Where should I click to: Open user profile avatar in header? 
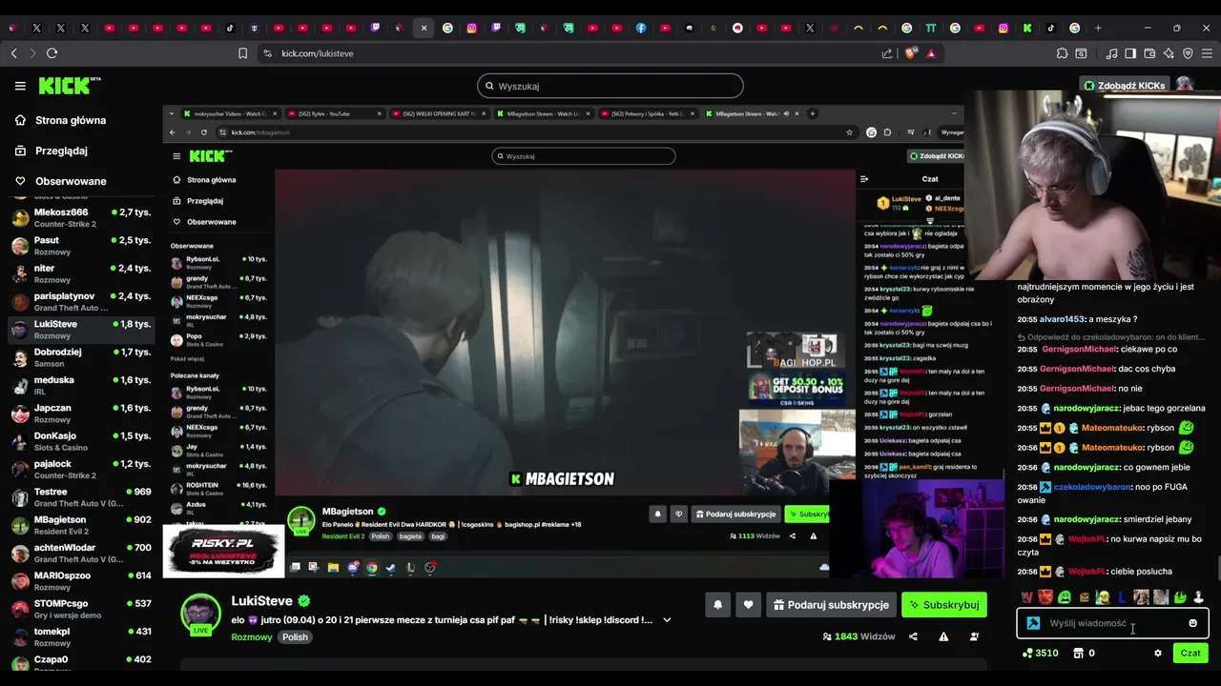(1185, 85)
